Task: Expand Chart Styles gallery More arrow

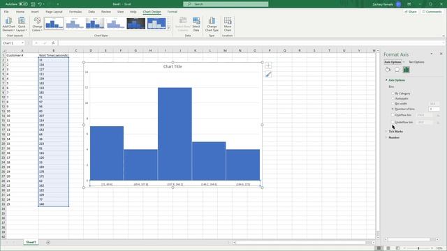Action: pyautogui.click(x=169, y=28)
